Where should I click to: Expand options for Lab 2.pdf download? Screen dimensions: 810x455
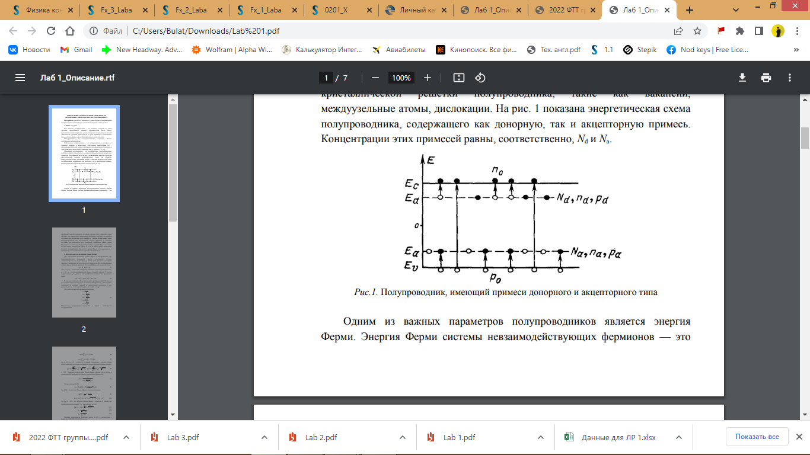coord(403,437)
